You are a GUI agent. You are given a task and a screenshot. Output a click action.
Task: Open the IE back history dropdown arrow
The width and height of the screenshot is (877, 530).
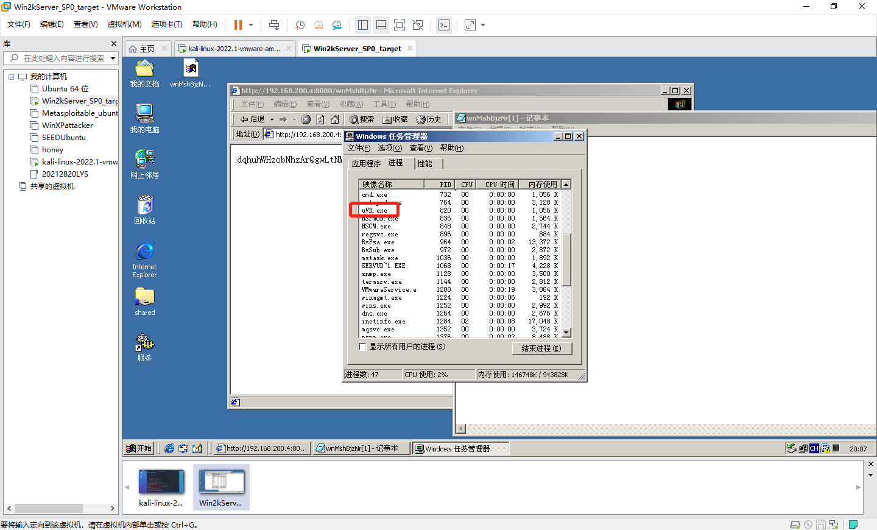[x=272, y=119]
